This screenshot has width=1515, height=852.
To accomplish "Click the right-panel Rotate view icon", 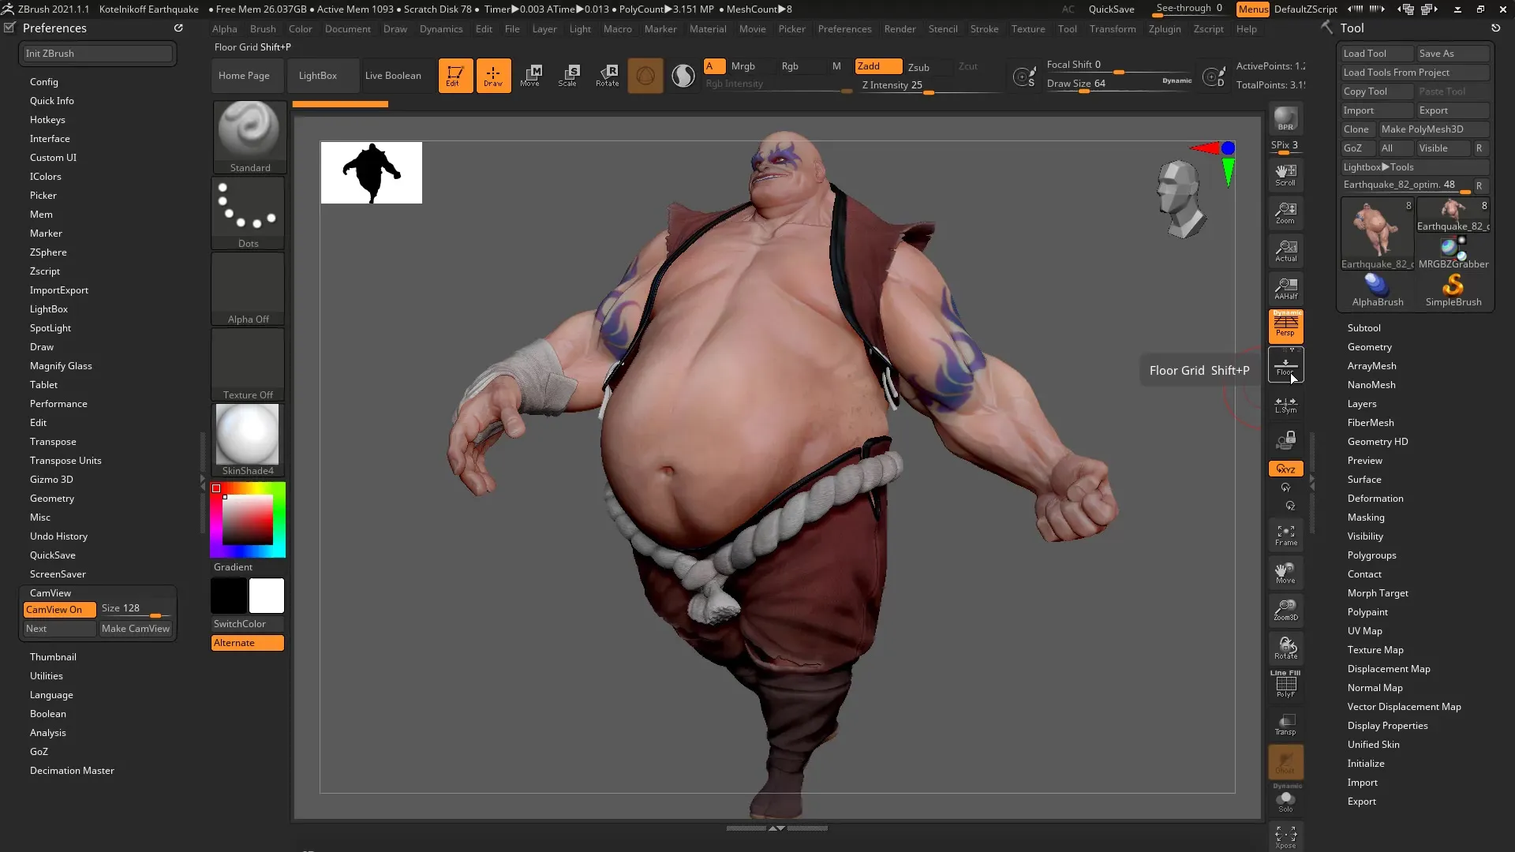I will [1285, 648].
